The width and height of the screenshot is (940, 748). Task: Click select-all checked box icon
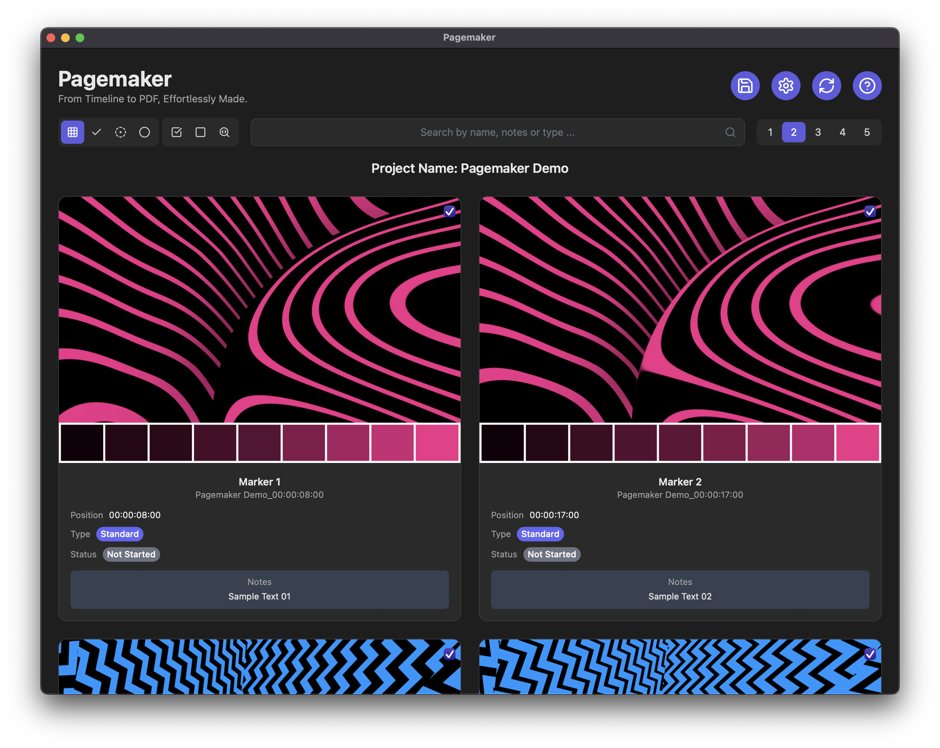[x=177, y=132]
